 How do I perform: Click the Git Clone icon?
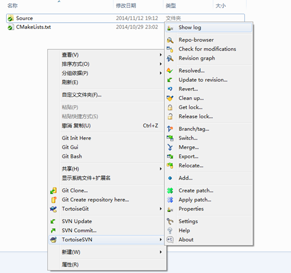[x=53, y=191]
